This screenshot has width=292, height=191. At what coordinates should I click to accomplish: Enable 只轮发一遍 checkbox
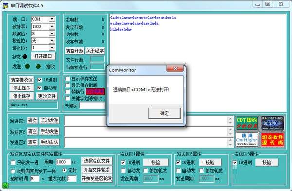pyautogui.click(x=13, y=163)
